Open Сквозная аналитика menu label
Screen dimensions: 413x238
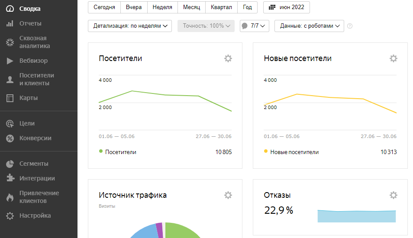pos(35,42)
